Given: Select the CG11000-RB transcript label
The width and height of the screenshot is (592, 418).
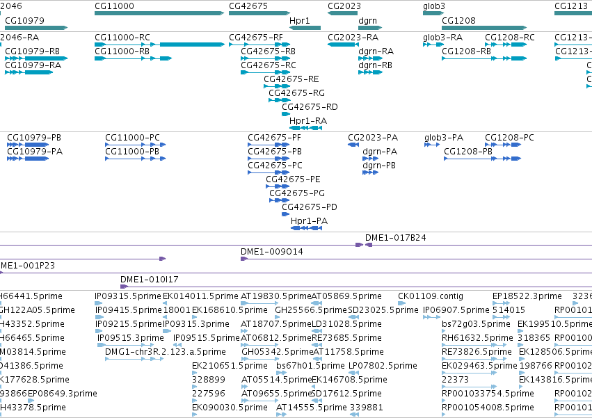Looking at the screenshot, I should [x=122, y=51].
